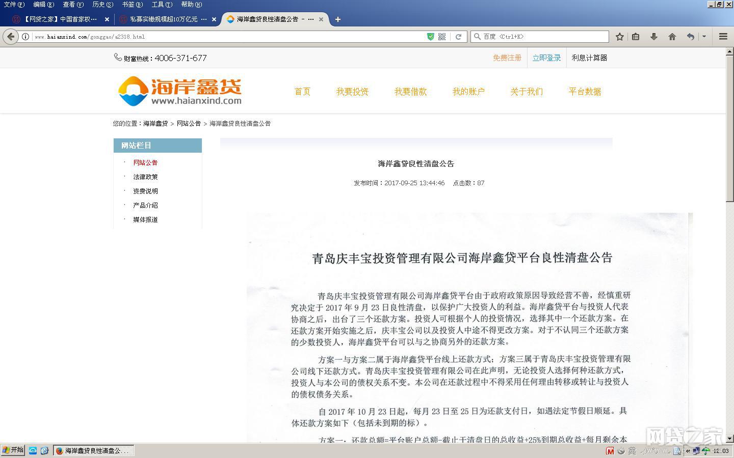This screenshot has height=458, width=734.
Task: Activate the Firefox taskbar window button
Action: tap(94, 451)
